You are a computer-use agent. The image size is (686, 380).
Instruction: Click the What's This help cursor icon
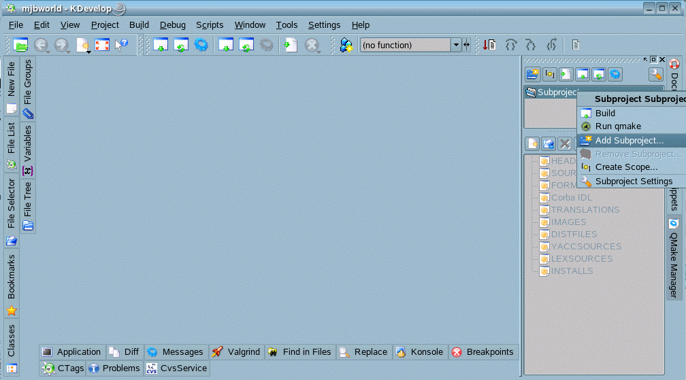[x=122, y=46]
